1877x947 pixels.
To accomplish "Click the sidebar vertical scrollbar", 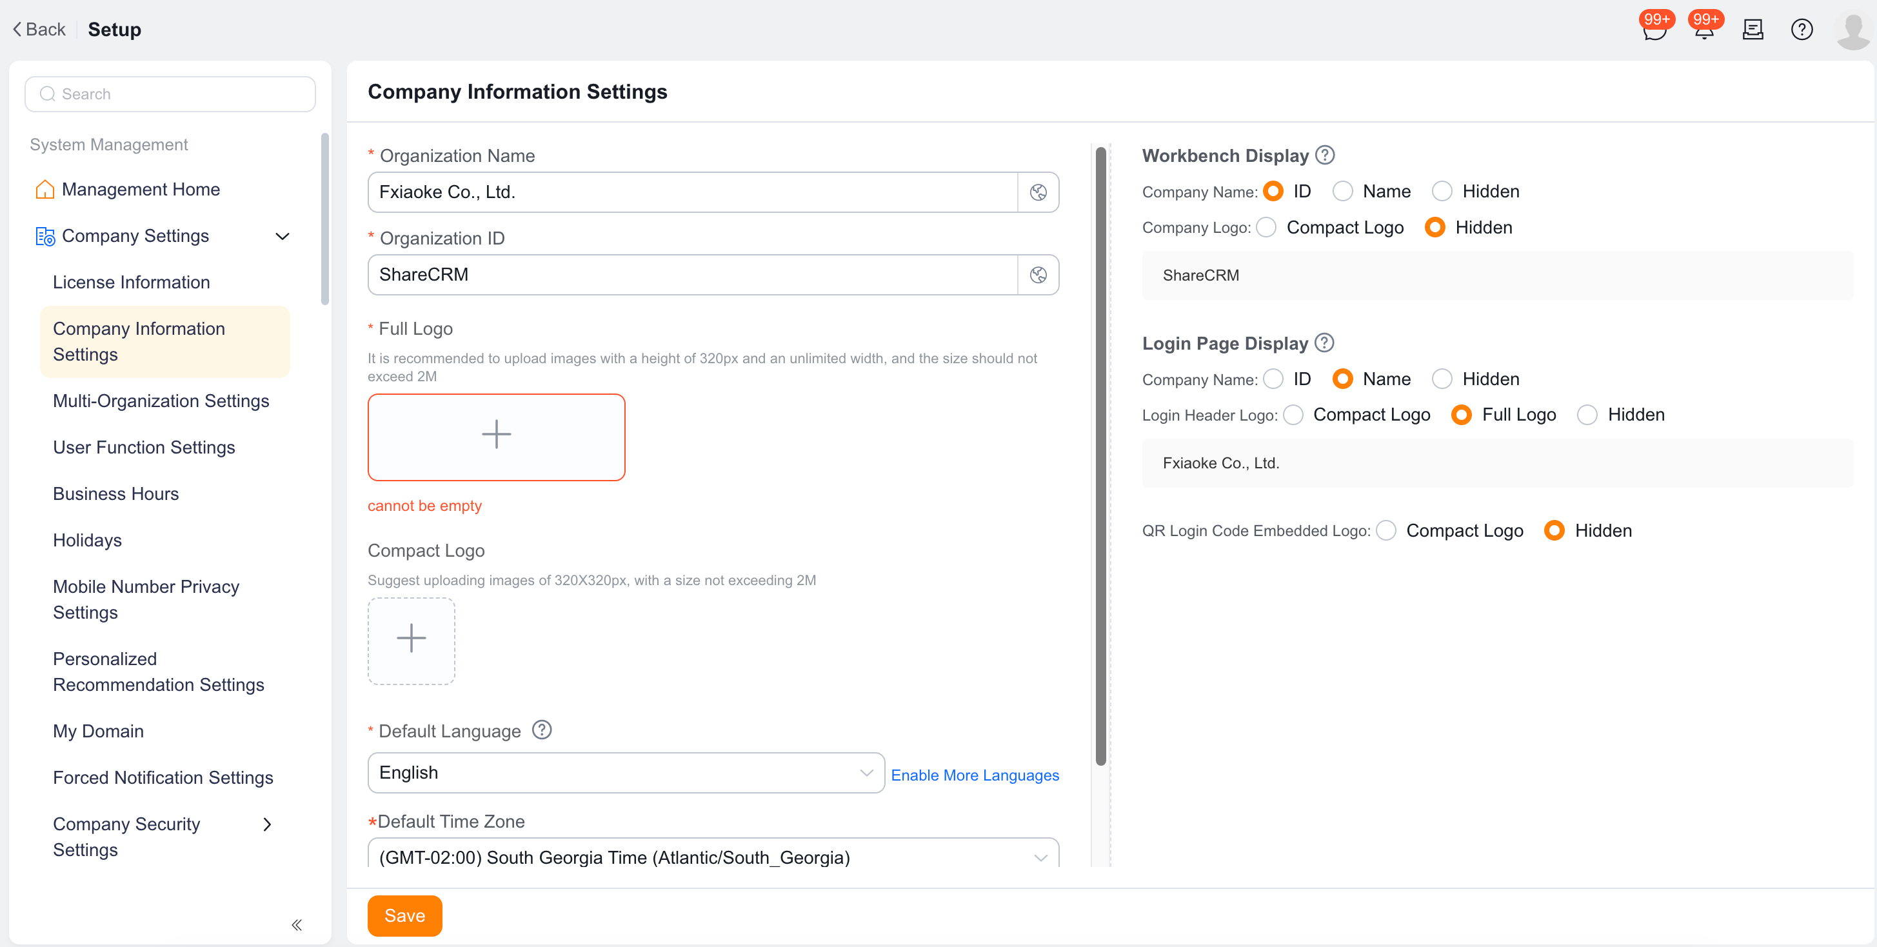I will coord(325,219).
